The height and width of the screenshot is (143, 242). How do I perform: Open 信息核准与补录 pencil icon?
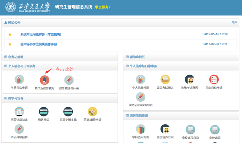[x=69, y=80]
